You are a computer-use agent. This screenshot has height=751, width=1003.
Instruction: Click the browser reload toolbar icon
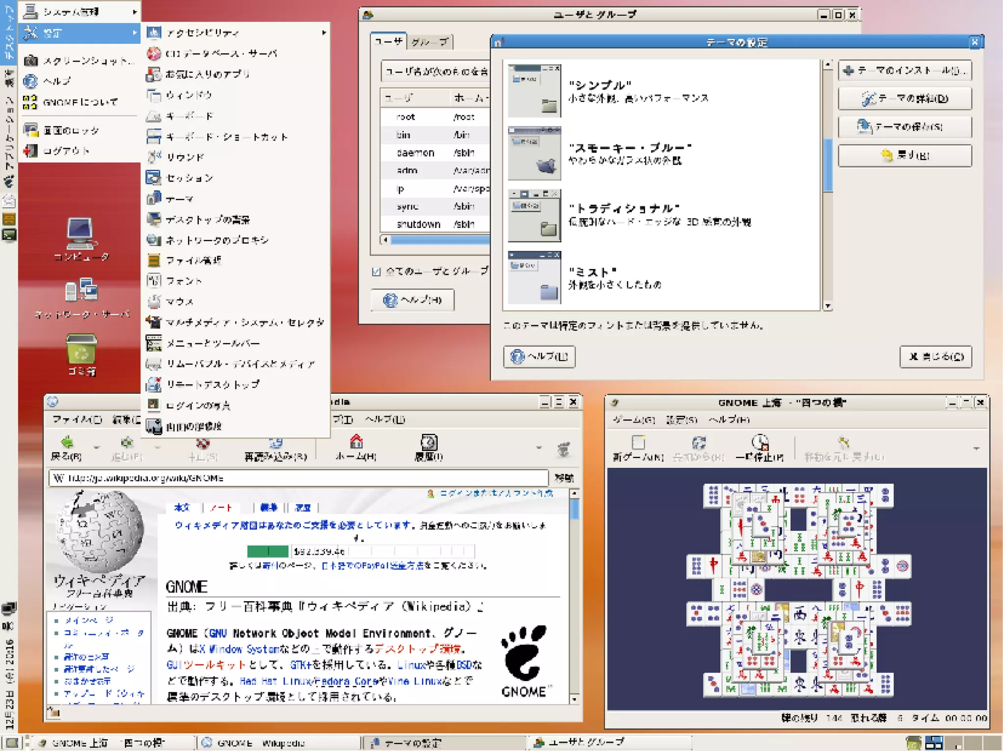click(x=275, y=443)
